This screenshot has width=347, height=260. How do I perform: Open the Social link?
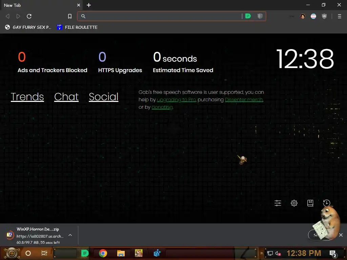(x=104, y=97)
